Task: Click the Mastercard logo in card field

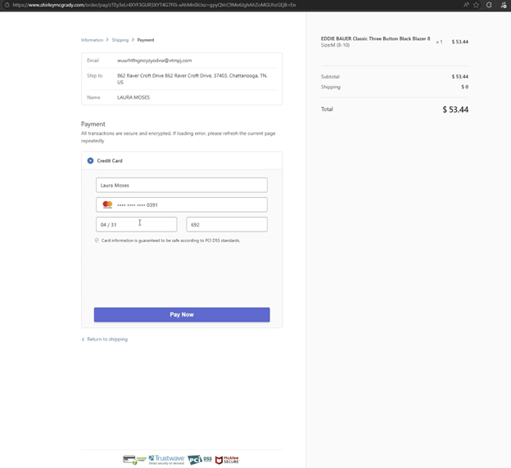Action: pyautogui.click(x=107, y=205)
